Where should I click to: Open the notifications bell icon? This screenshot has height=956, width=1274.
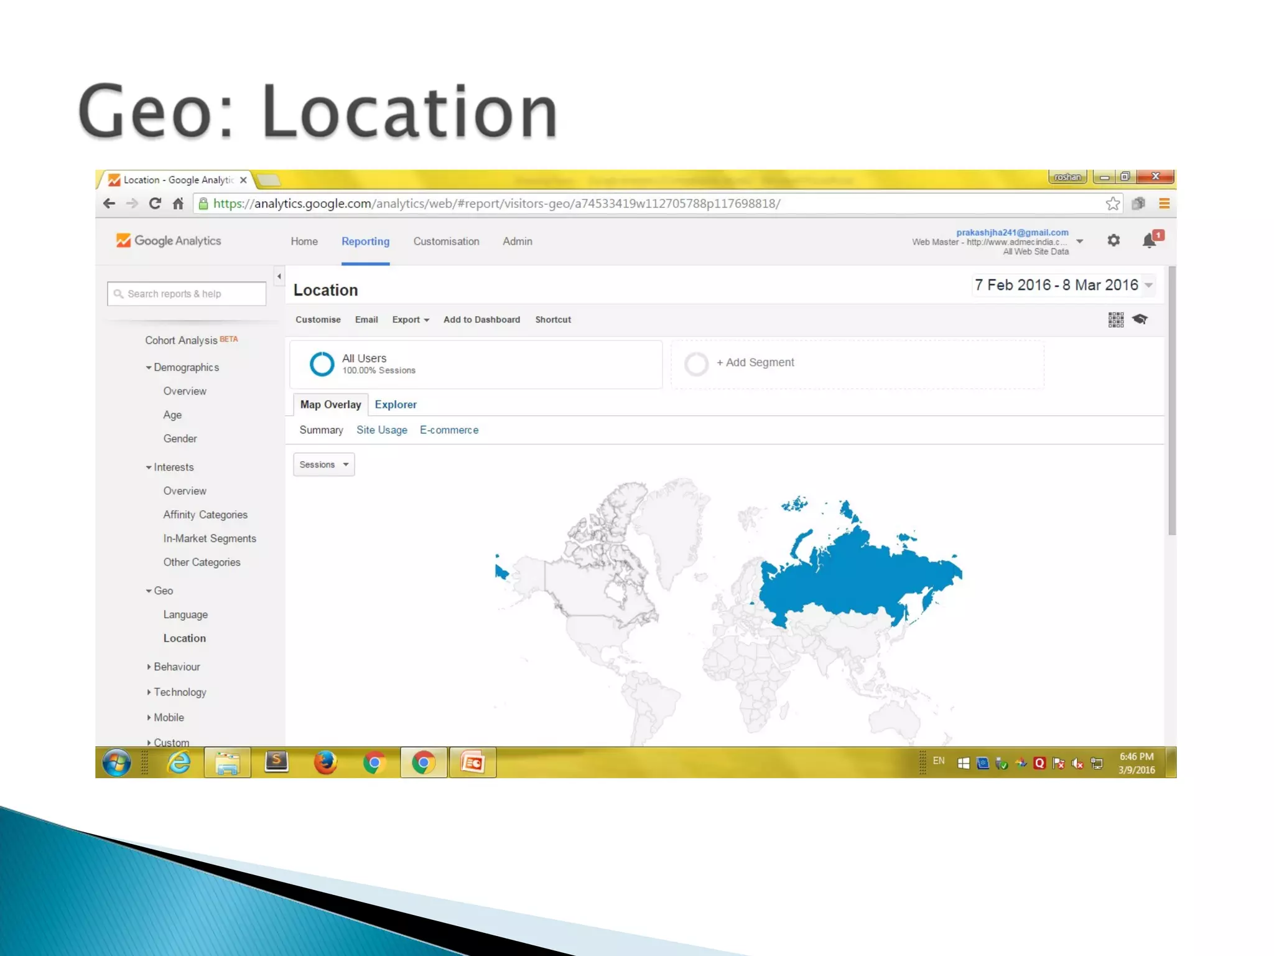coord(1150,240)
